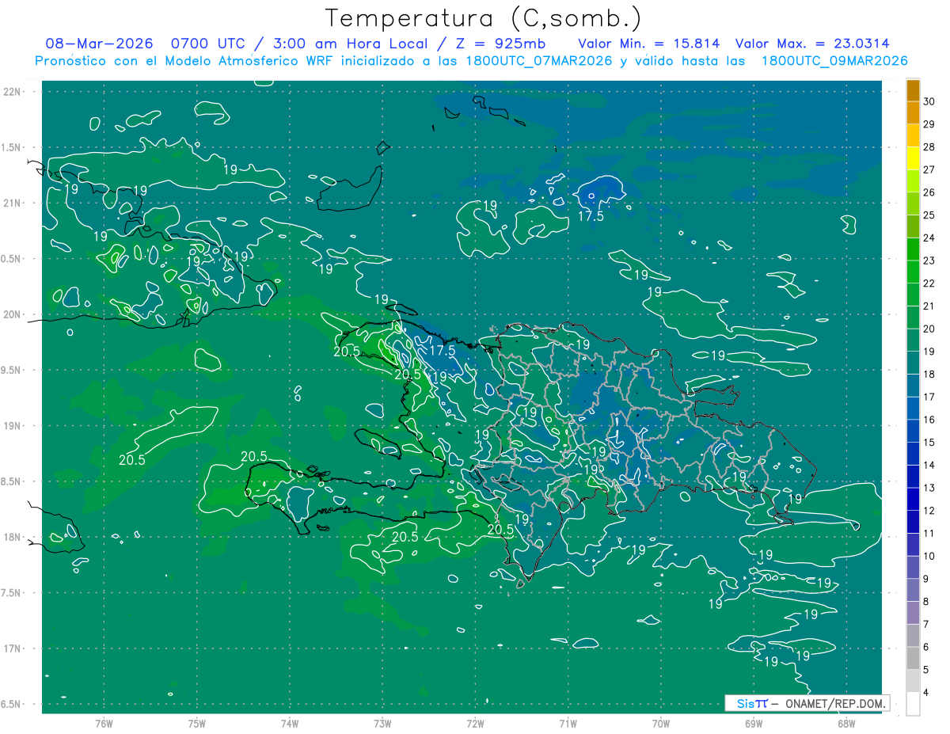Click the "17N" latitude axis label
This screenshot has width=950, height=734.
click(11, 648)
